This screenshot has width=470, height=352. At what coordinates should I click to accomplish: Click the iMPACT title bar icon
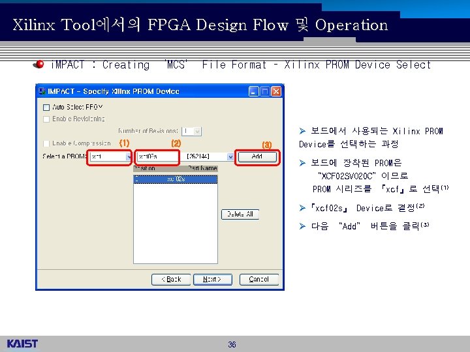pos(42,91)
